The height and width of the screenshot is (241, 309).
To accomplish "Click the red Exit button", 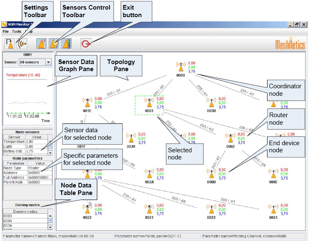I will click(x=86, y=44).
